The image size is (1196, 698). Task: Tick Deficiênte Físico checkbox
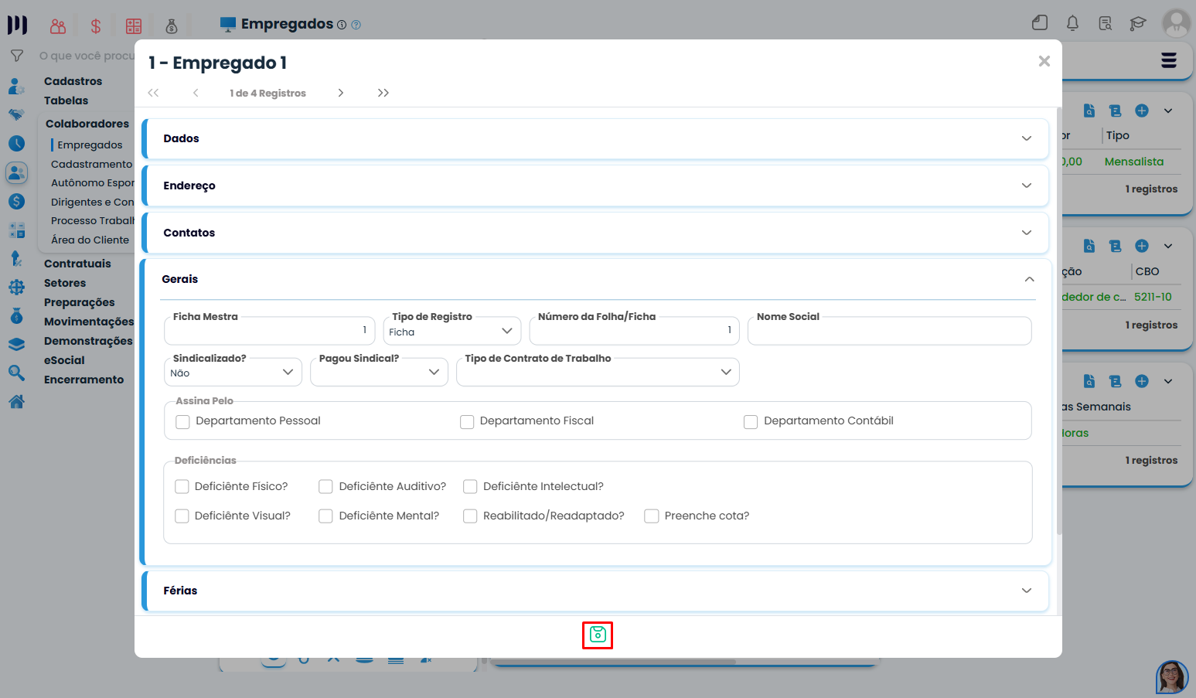(x=182, y=486)
